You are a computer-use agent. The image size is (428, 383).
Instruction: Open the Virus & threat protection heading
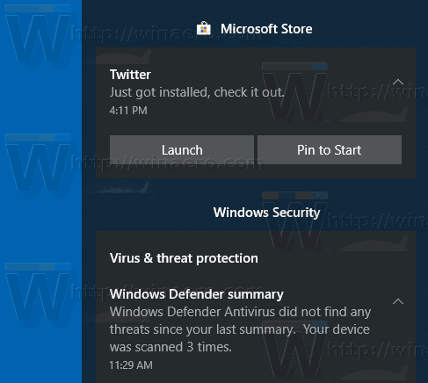184,258
